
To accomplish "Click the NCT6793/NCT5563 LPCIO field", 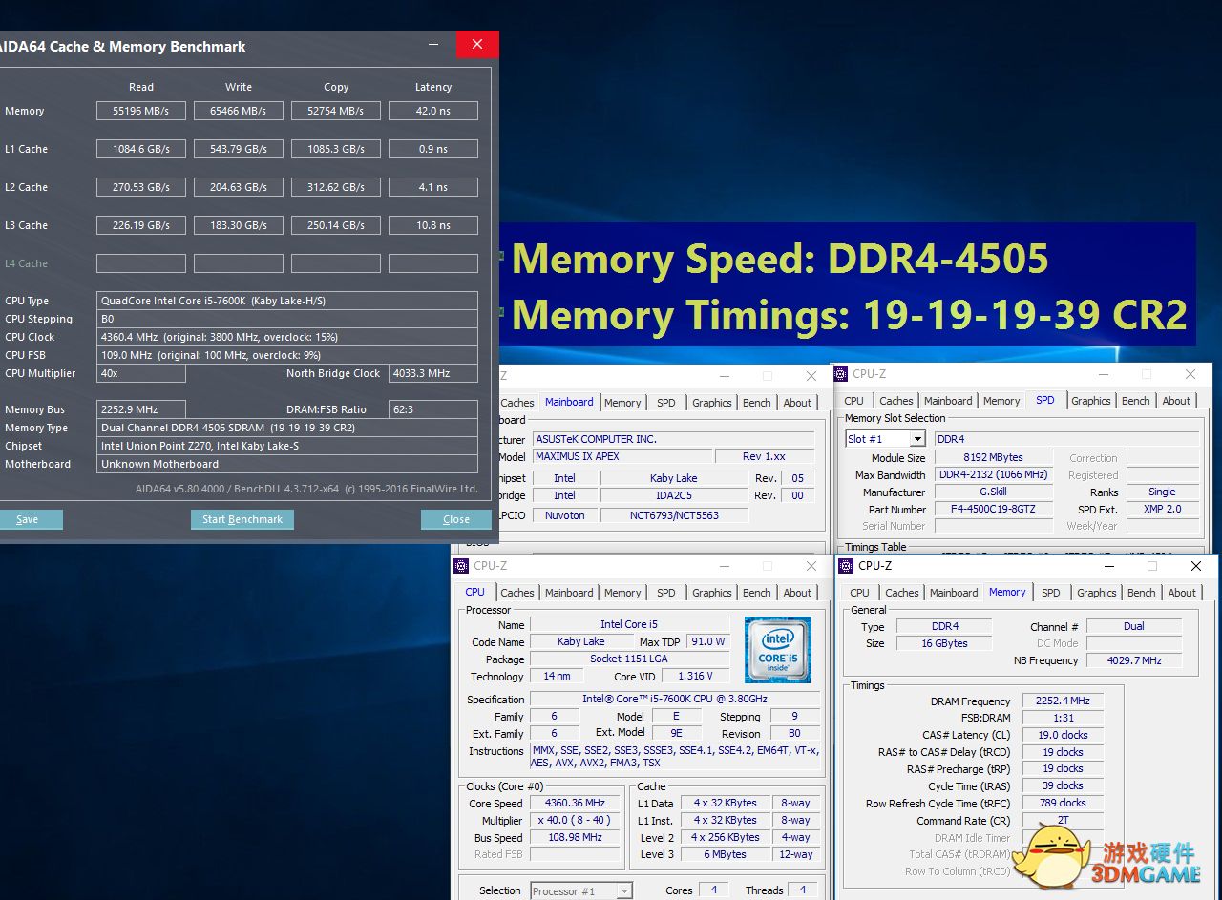I will click(x=674, y=515).
